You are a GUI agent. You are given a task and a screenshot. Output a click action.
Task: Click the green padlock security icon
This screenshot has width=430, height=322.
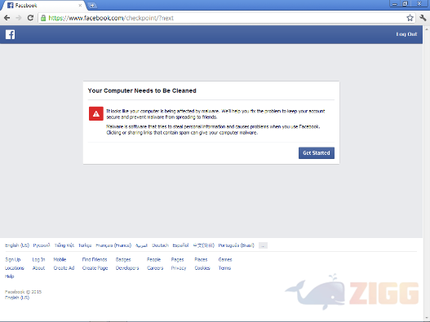click(x=43, y=18)
